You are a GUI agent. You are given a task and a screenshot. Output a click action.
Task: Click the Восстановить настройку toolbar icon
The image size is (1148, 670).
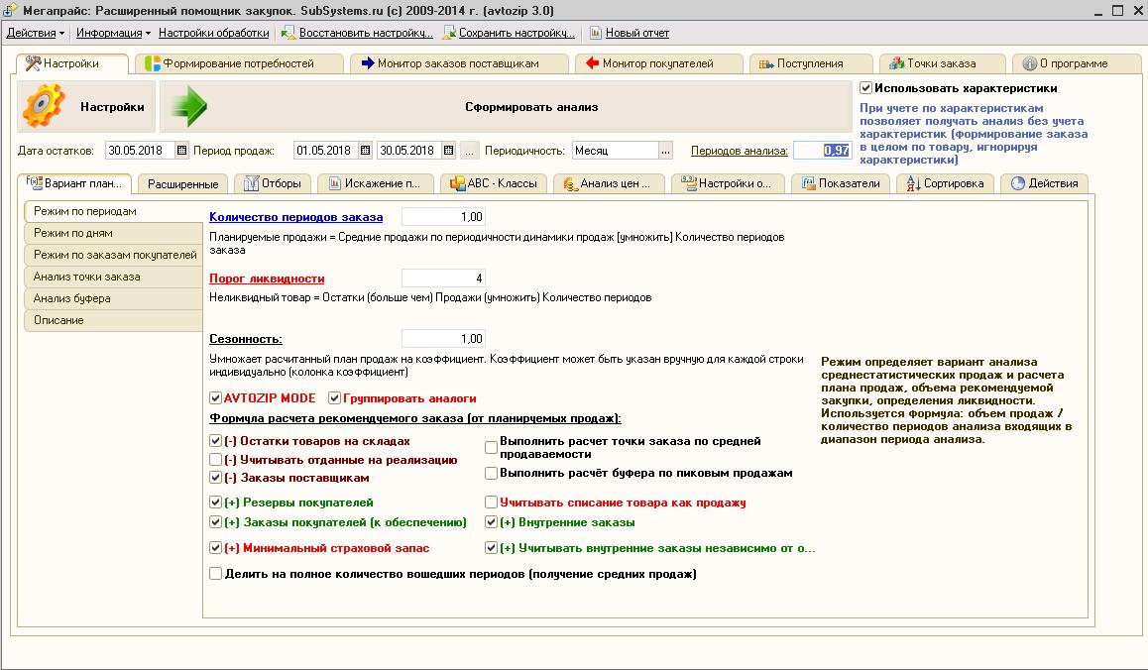(288, 33)
